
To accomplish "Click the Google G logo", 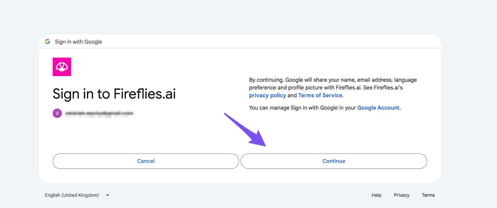I will [x=48, y=42].
